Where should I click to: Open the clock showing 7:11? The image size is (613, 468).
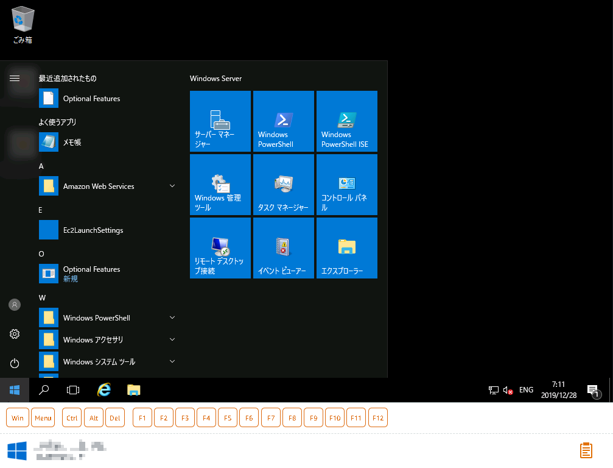(559, 390)
